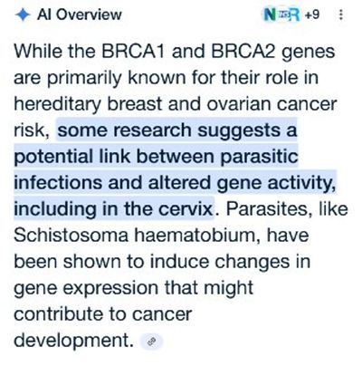Click highlighted text potential link between parasitic
Image resolution: width=362 pixels, height=366 pixels.
tap(156, 157)
